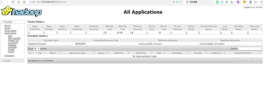
Task: Click the orange shield wallet icon
Action: click(x=244, y=2)
